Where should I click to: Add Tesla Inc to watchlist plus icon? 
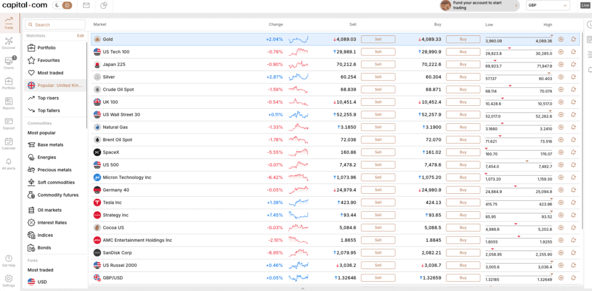(561, 202)
